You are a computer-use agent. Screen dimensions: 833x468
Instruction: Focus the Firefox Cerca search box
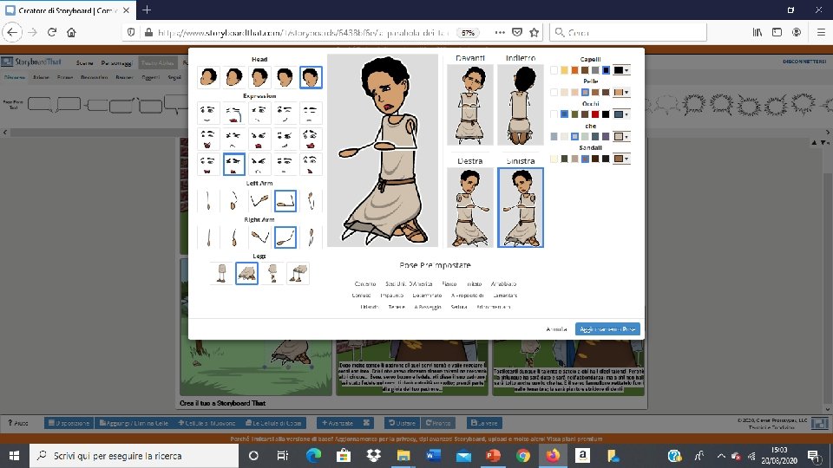coord(628,32)
